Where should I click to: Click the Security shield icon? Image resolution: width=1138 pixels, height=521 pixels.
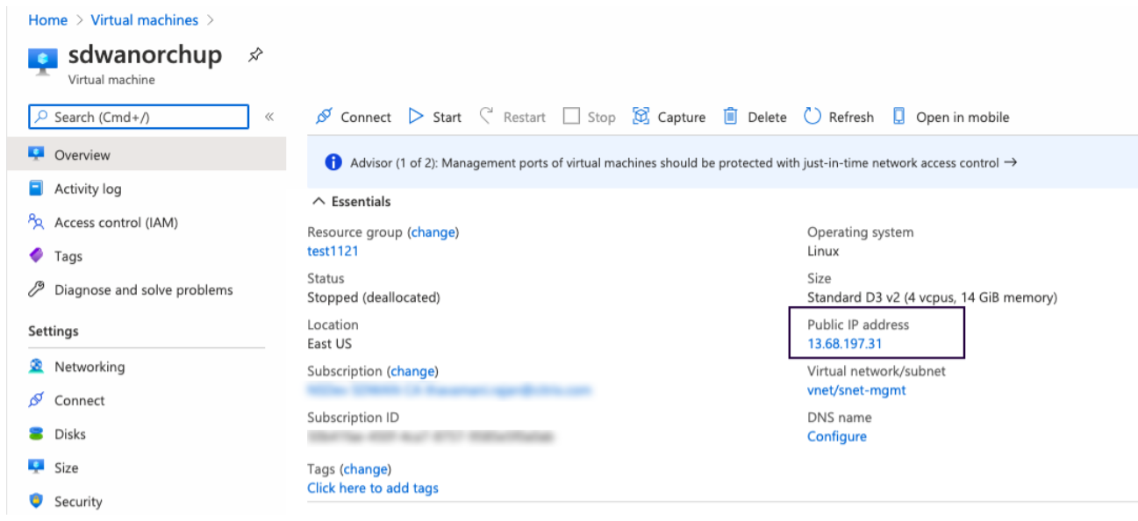pyautogui.click(x=36, y=501)
